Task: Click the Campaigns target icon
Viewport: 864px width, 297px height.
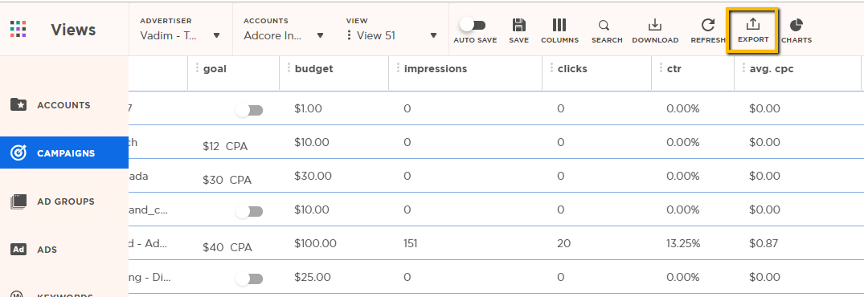Action: tap(18, 153)
